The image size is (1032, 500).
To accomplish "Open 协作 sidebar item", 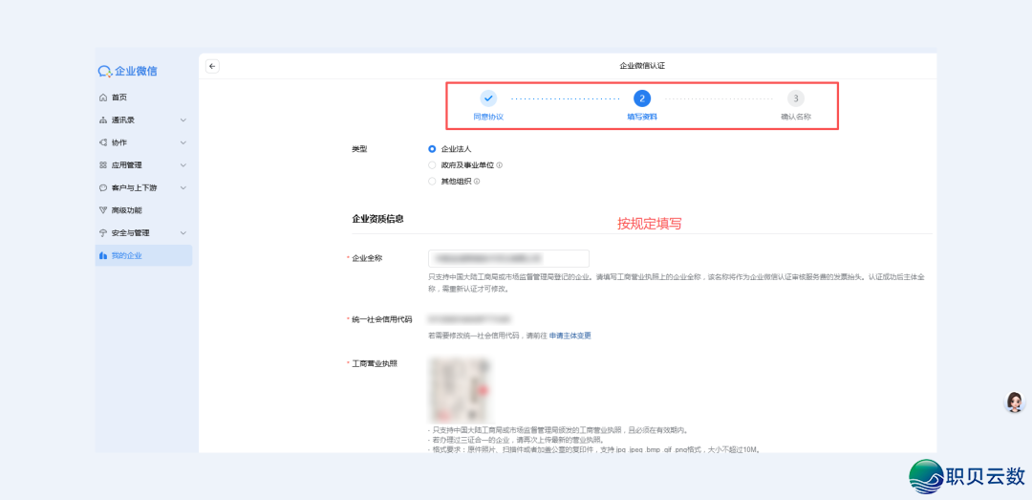I will (143, 142).
